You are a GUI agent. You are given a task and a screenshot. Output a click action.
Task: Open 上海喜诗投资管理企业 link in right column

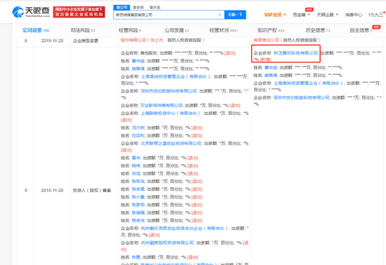coord(308,83)
